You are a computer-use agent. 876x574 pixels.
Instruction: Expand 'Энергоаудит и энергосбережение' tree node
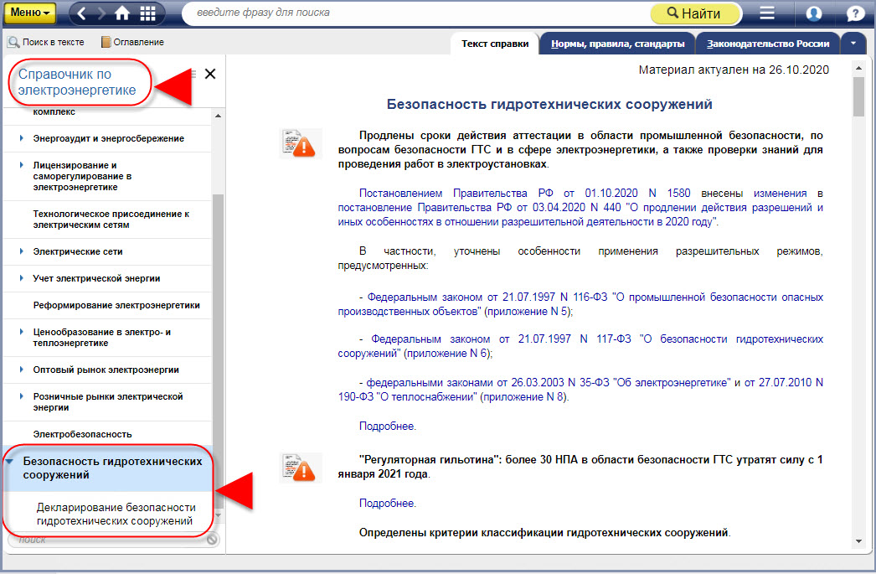(x=22, y=138)
